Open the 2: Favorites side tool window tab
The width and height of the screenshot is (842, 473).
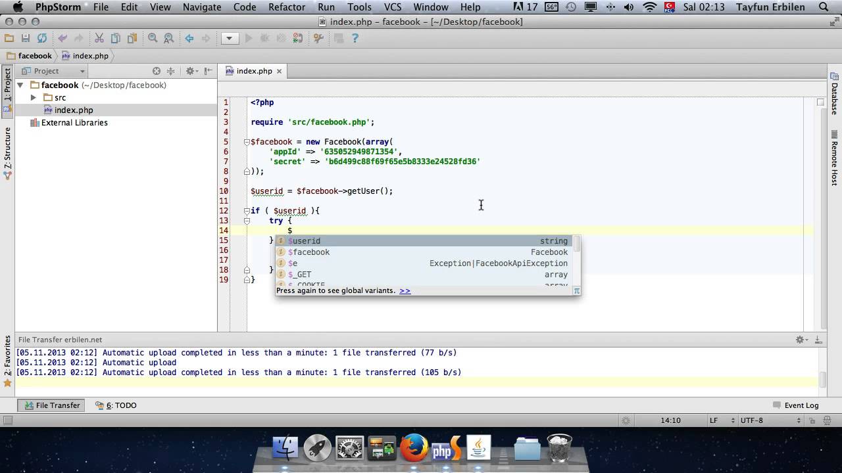point(7,360)
